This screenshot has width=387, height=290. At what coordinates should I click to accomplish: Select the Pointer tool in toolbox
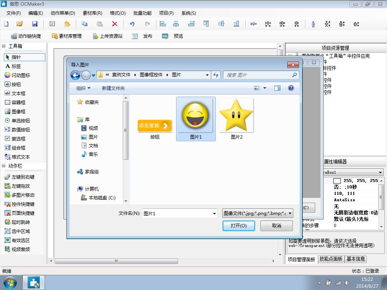click(25, 57)
